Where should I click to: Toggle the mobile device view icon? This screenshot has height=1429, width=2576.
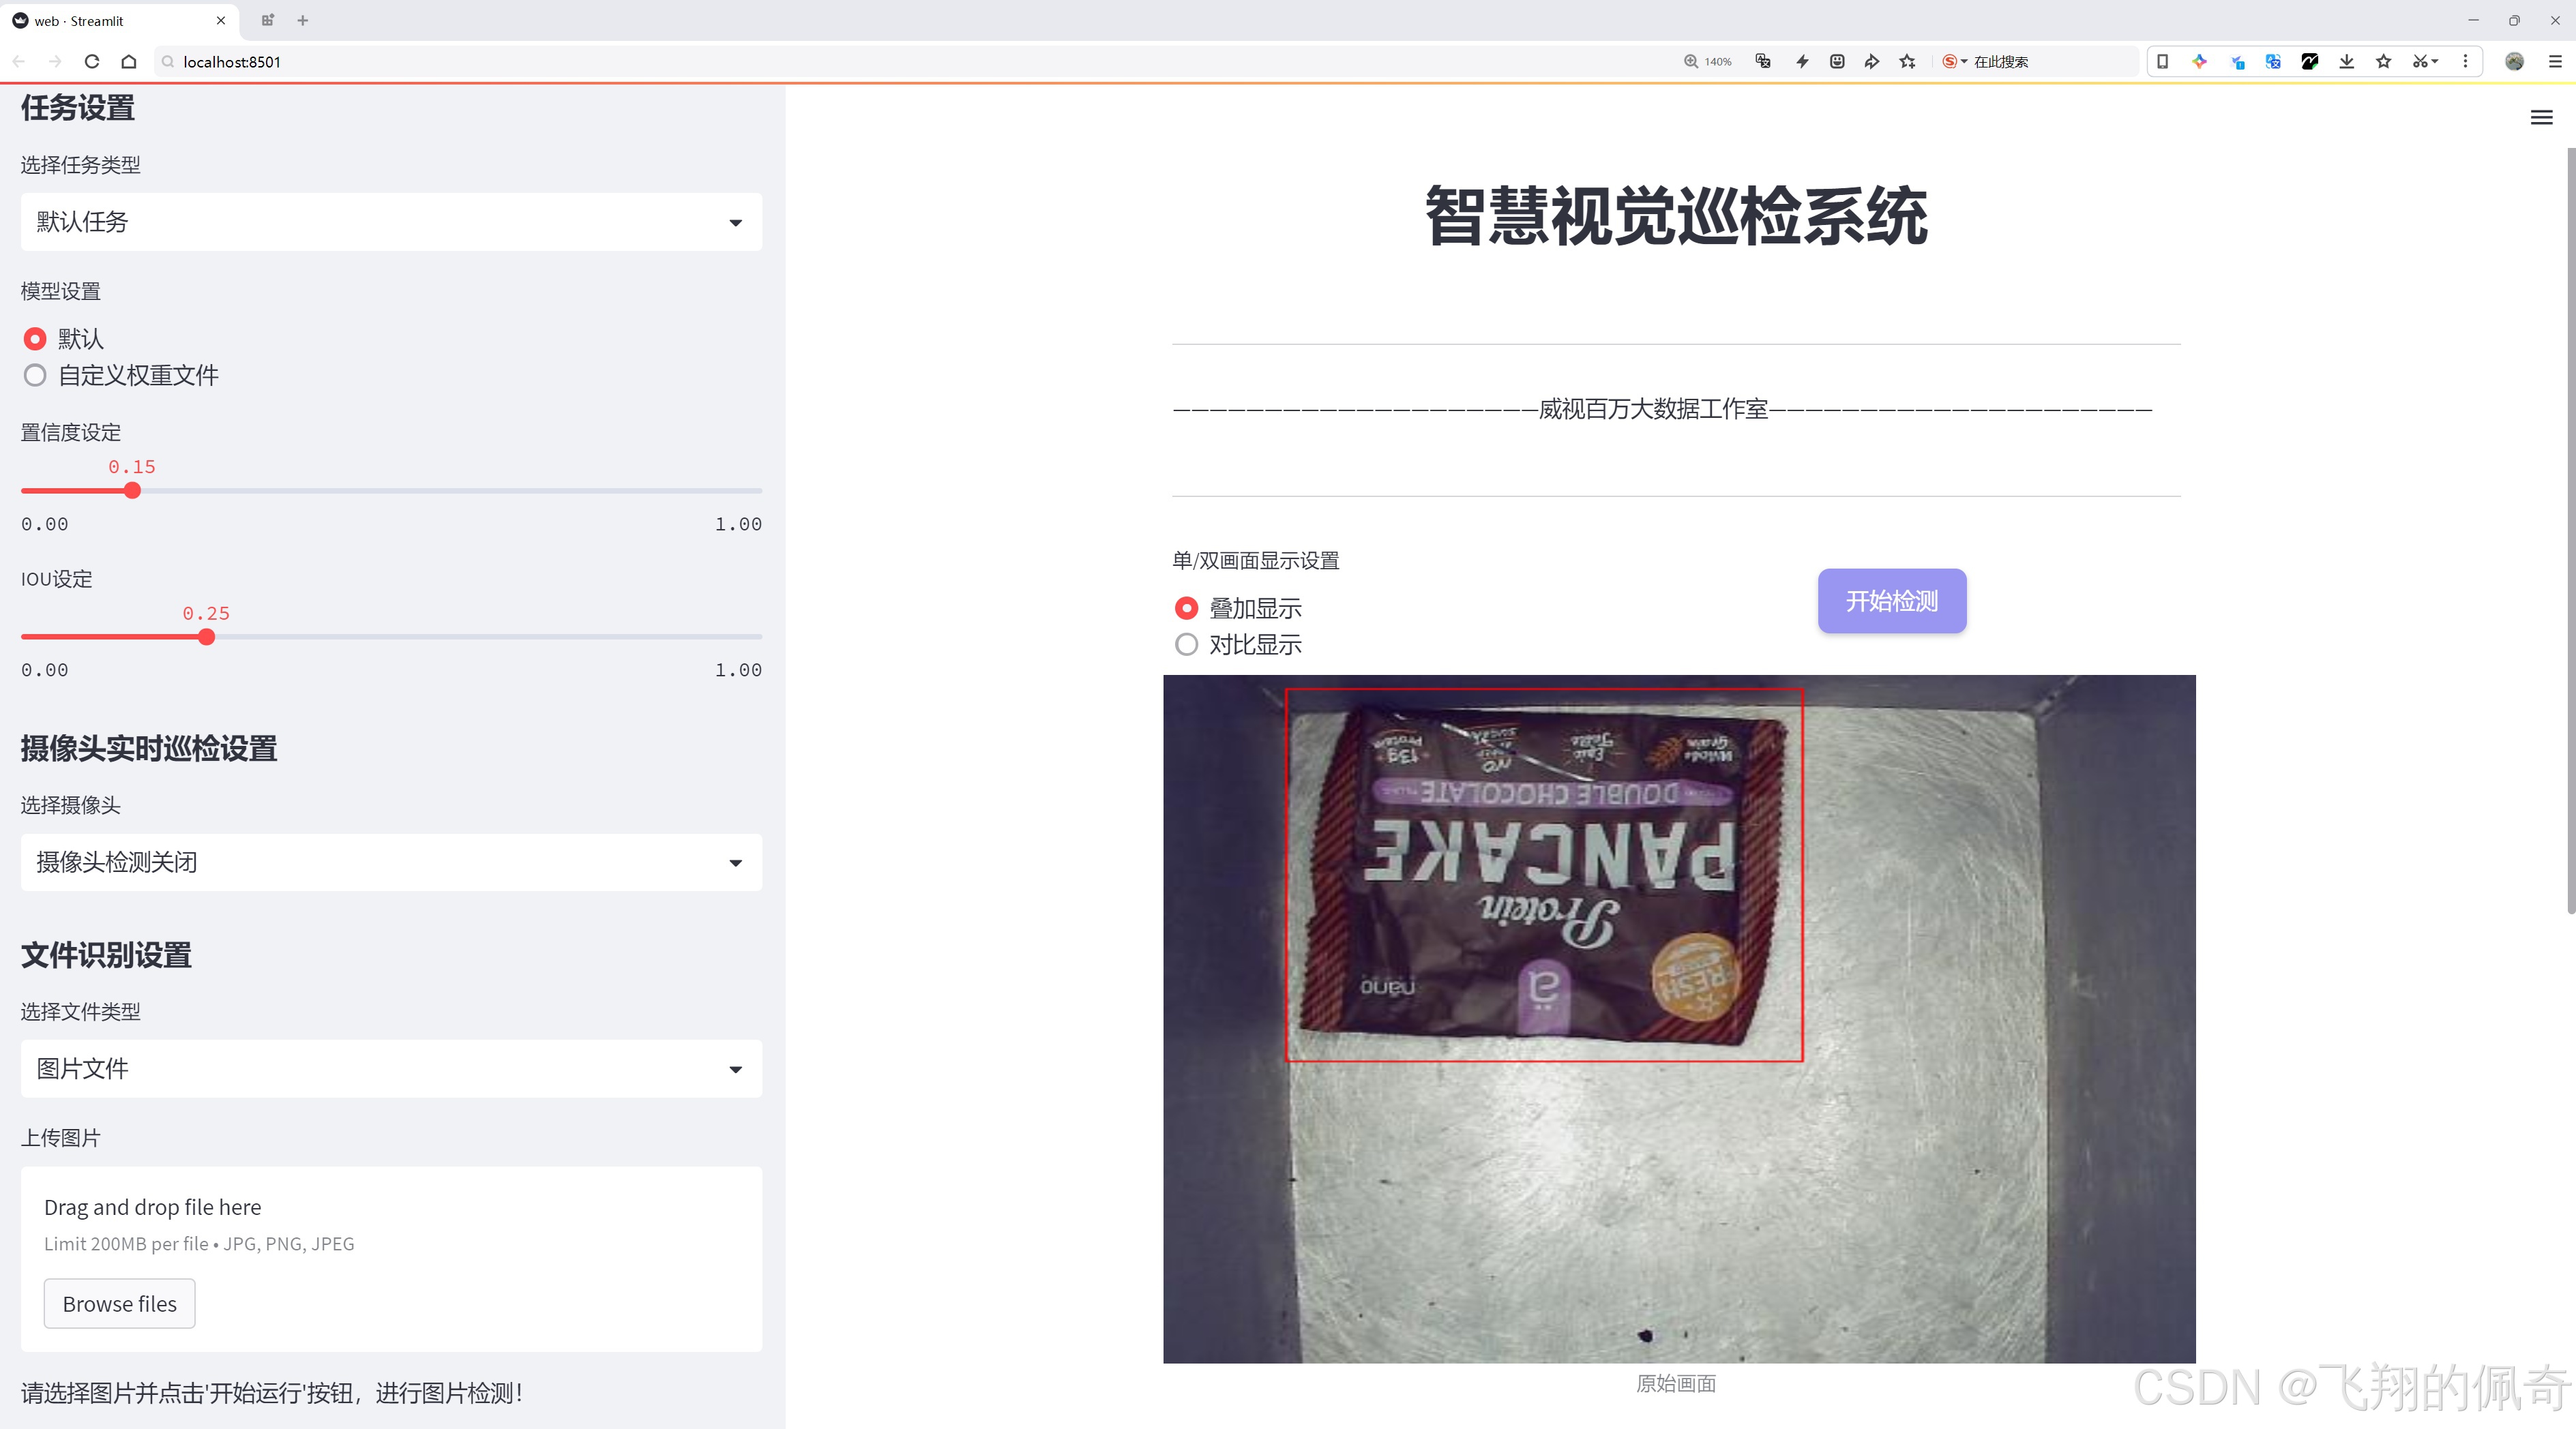(x=2162, y=62)
